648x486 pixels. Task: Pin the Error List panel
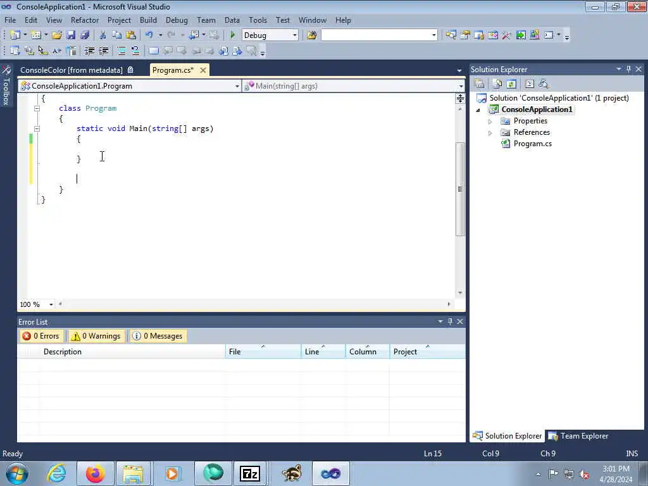[450, 321]
